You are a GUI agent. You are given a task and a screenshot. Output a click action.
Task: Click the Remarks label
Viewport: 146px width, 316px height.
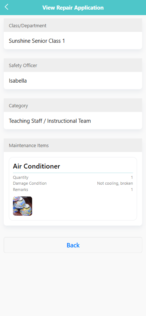[21, 190]
